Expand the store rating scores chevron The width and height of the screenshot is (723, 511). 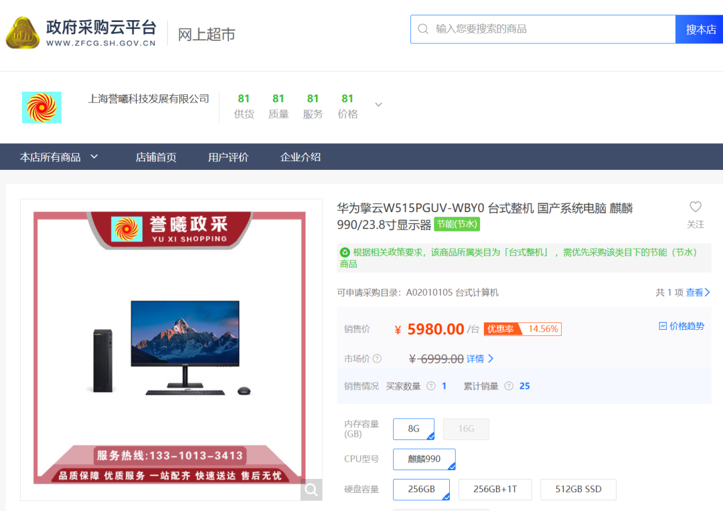(378, 104)
